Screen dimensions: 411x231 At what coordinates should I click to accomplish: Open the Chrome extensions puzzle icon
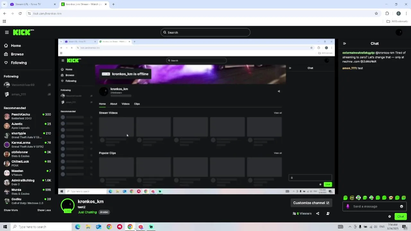[x=387, y=13]
